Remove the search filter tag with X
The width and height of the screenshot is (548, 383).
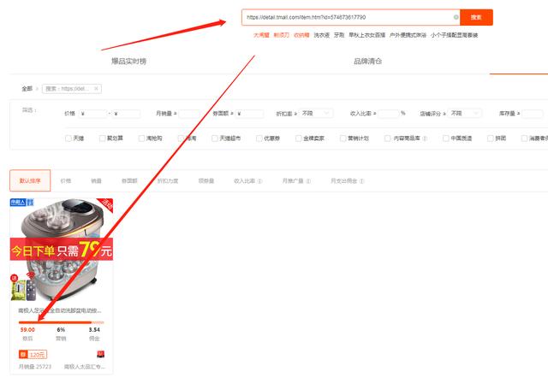96,89
